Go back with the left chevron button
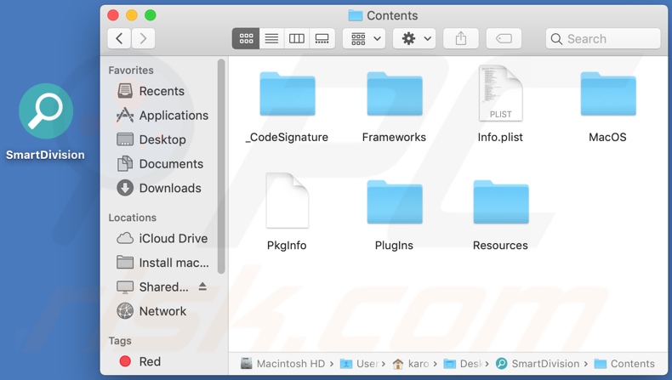 pos(119,38)
